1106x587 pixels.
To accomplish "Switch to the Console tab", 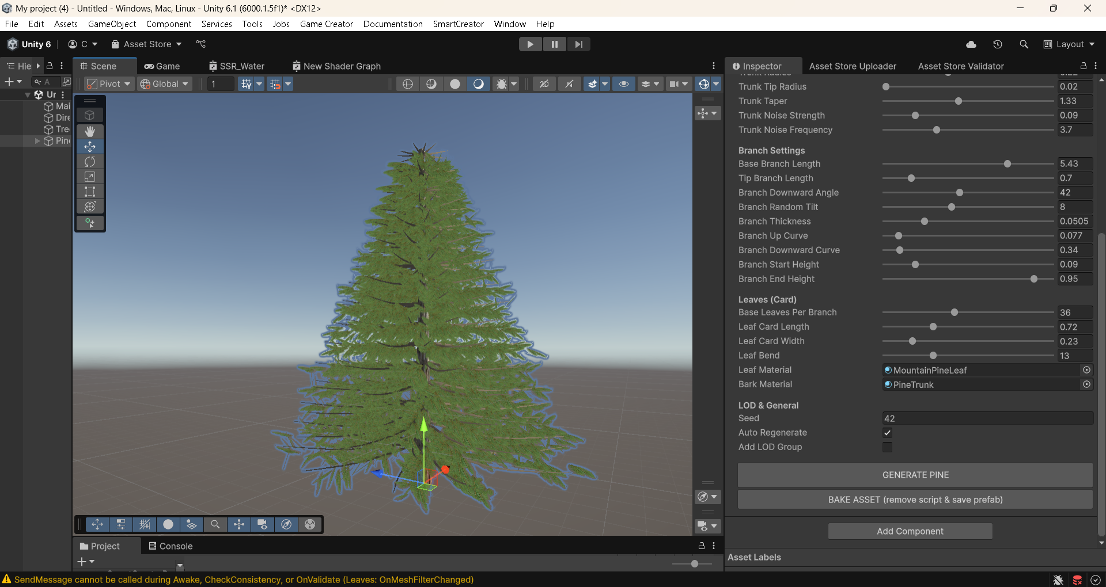I will click(x=171, y=546).
